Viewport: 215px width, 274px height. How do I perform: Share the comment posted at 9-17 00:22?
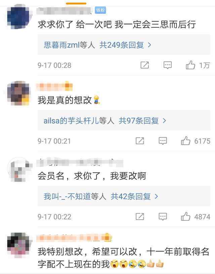140,217
